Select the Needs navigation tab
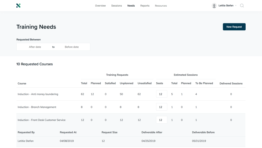Viewport: 262px width, 148px height. click(x=131, y=6)
